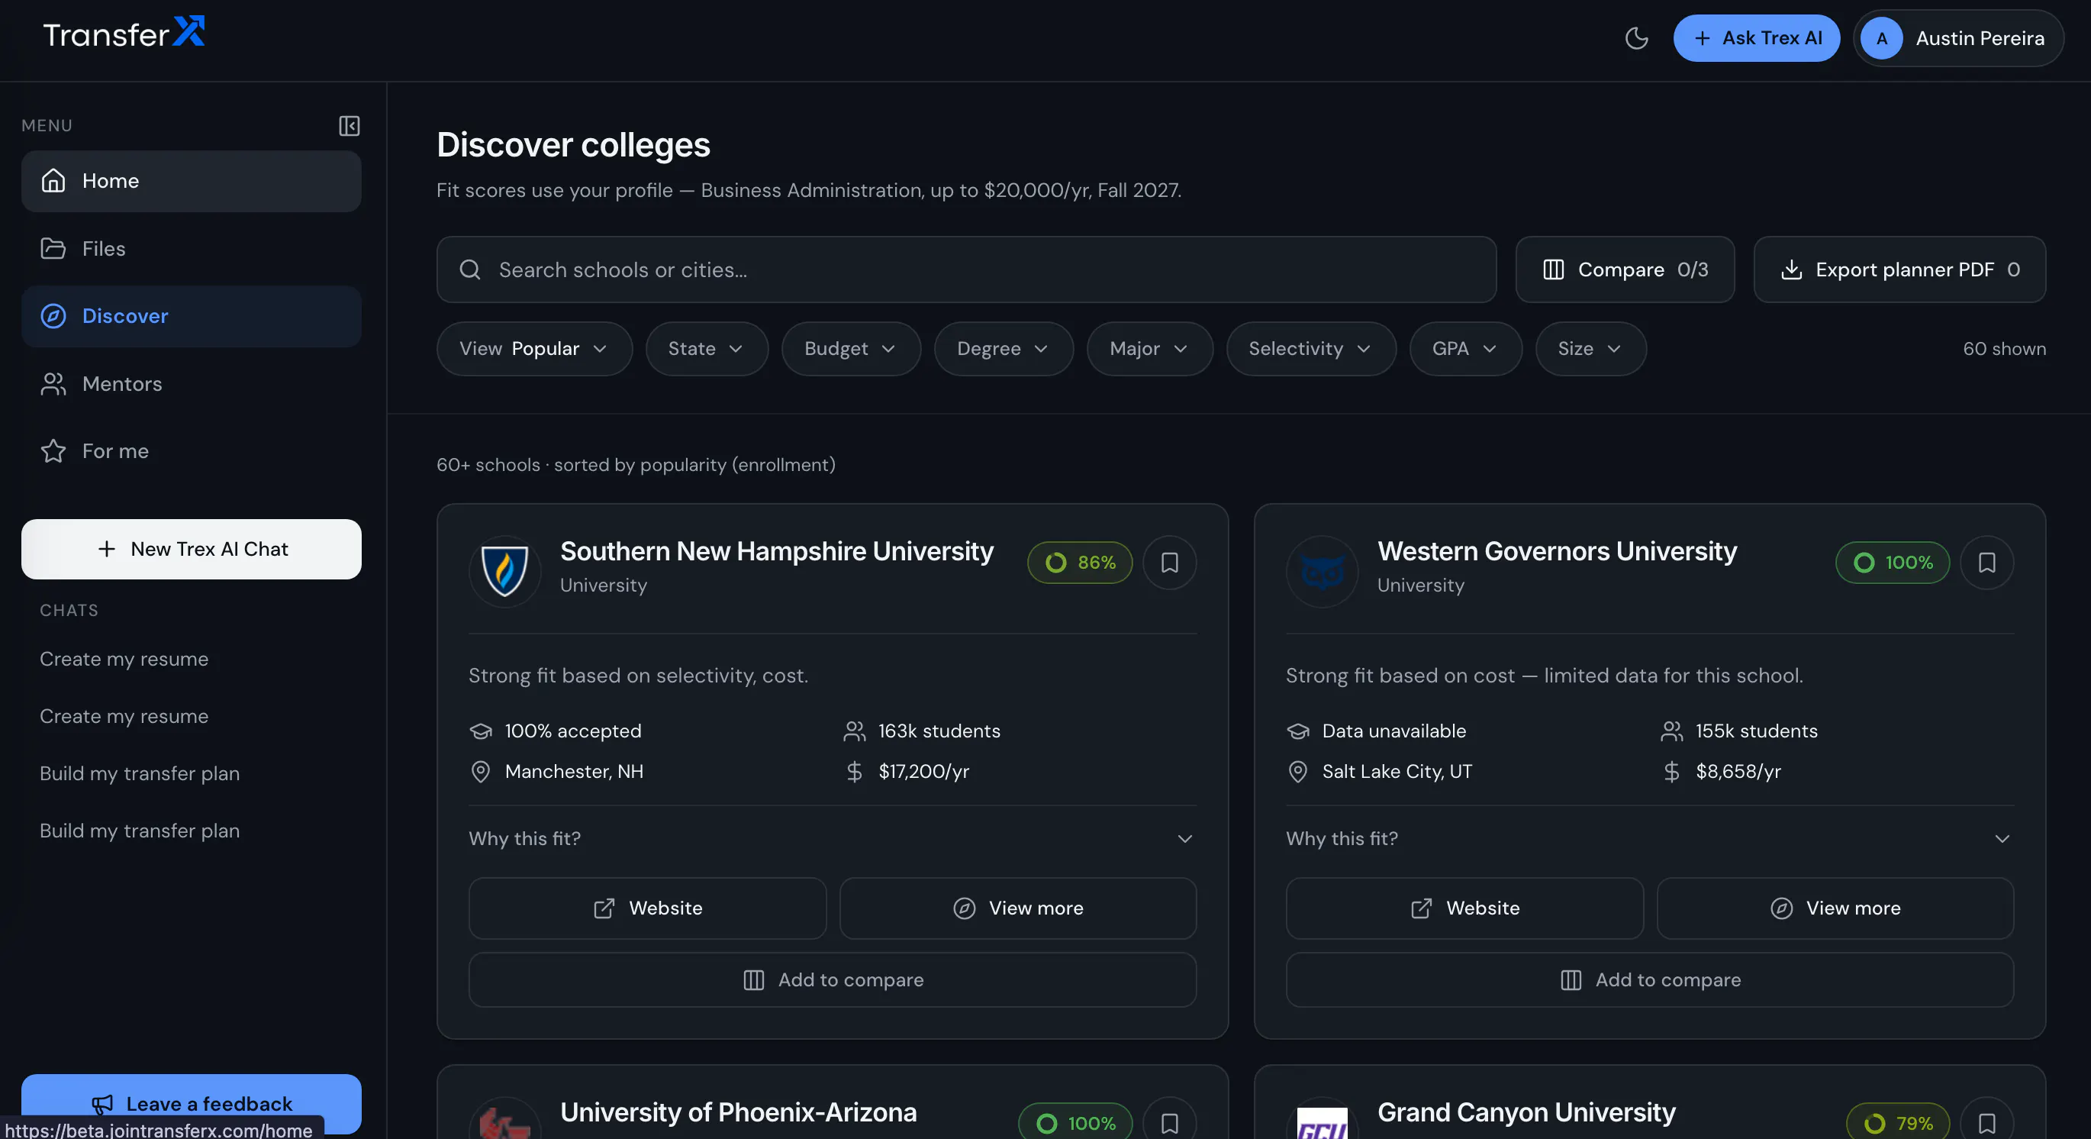Viewport: 2091px width, 1139px height.
Task: Open the Size filter dropdown
Action: coord(1590,349)
